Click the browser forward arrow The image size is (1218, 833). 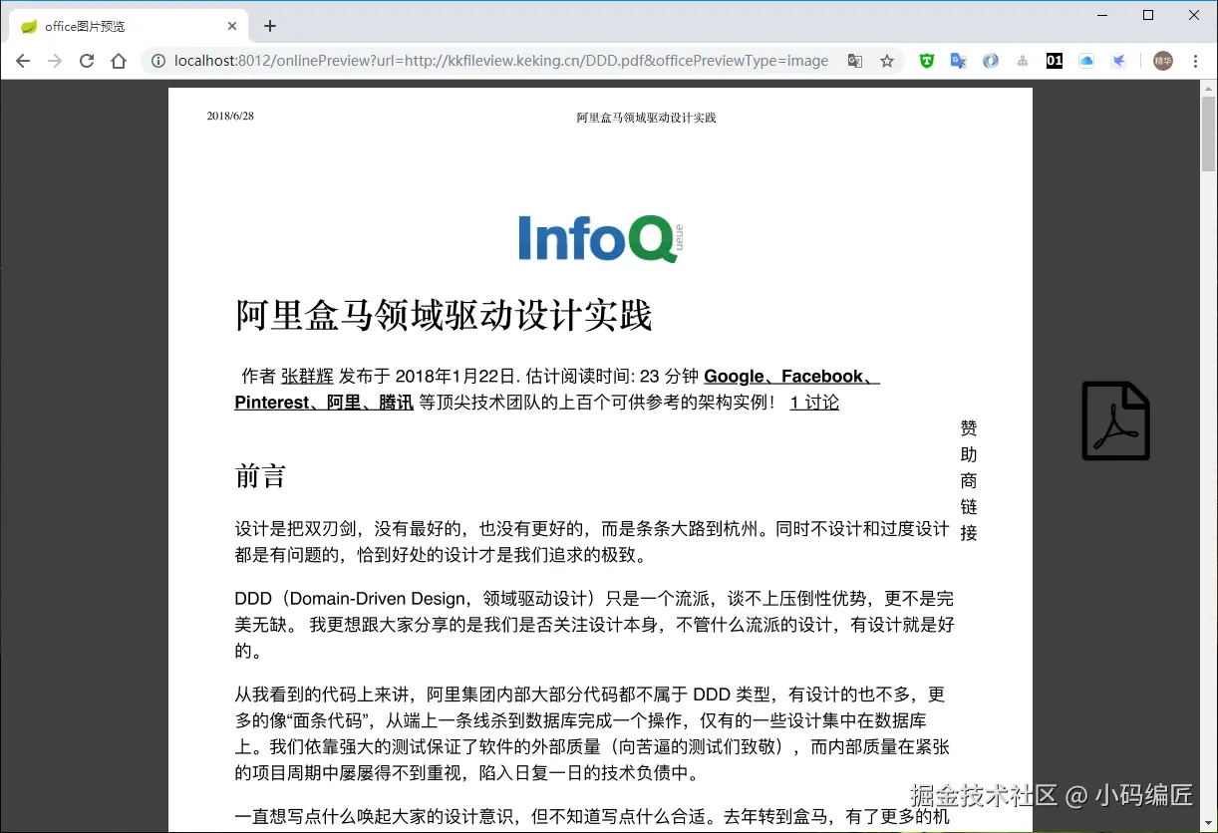click(55, 61)
